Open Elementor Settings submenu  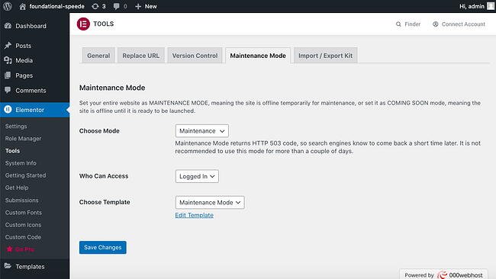(x=16, y=127)
